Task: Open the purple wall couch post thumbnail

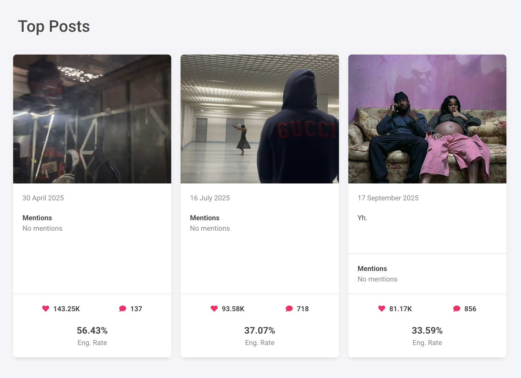Action: pos(427,119)
